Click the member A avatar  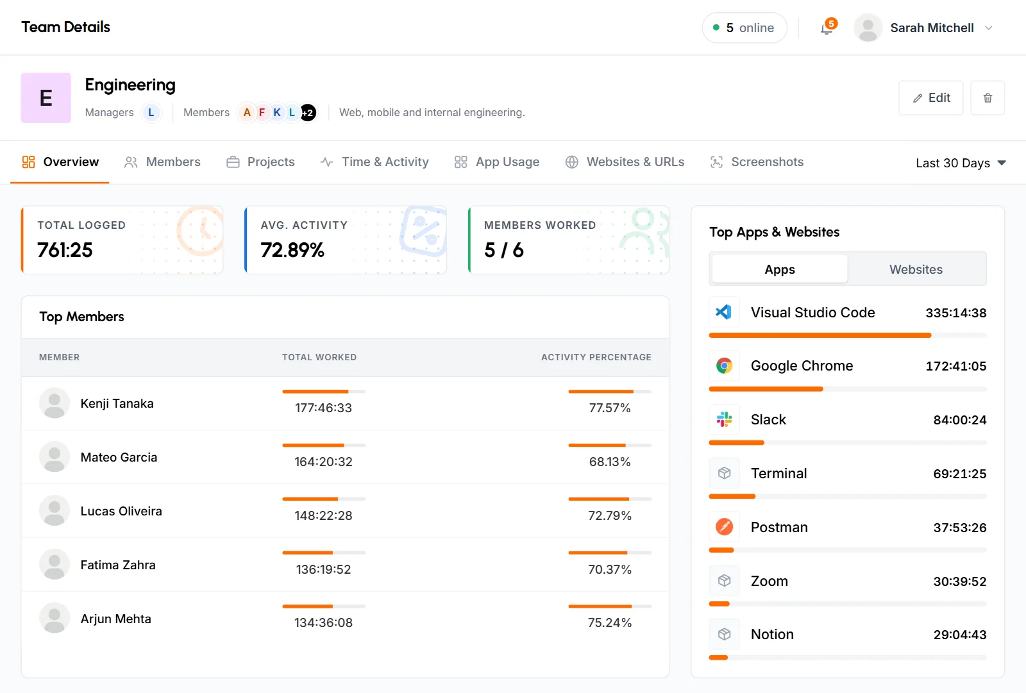click(247, 113)
